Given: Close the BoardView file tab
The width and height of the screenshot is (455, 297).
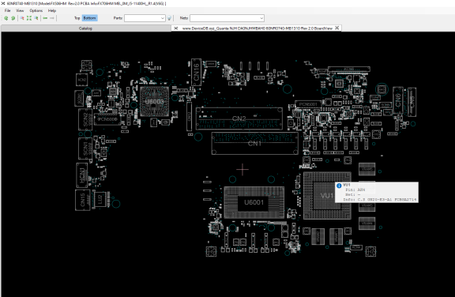Looking at the screenshot, I should click(x=337, y=28).
